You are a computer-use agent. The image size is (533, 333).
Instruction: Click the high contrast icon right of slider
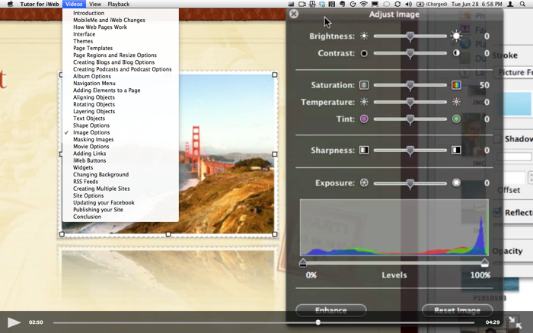click(x=457, y=53)
